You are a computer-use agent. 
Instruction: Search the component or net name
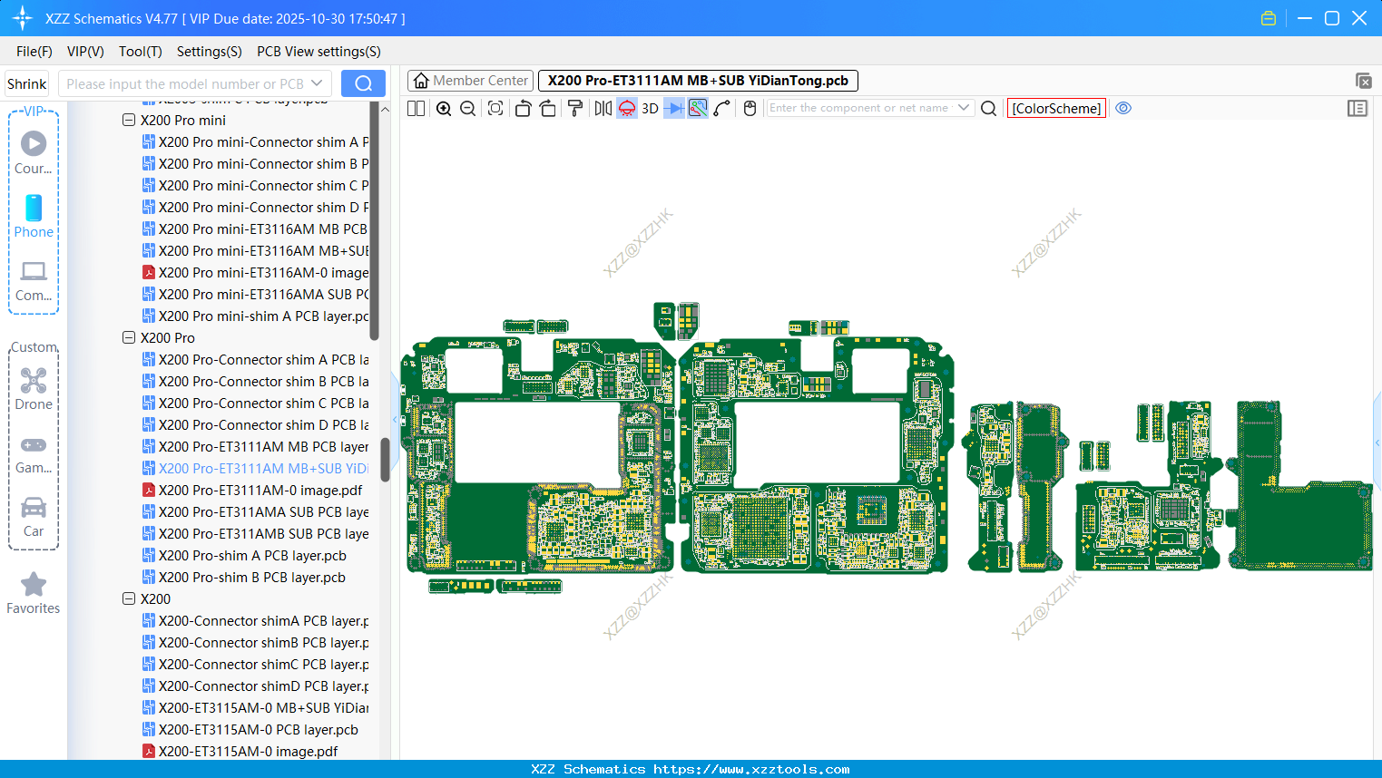[989, 109]
